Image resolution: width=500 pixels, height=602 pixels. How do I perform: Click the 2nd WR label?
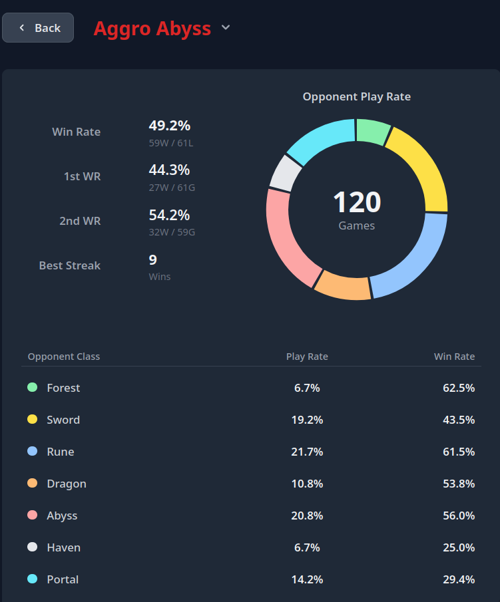pyautogui.click(x=80, y=221)
